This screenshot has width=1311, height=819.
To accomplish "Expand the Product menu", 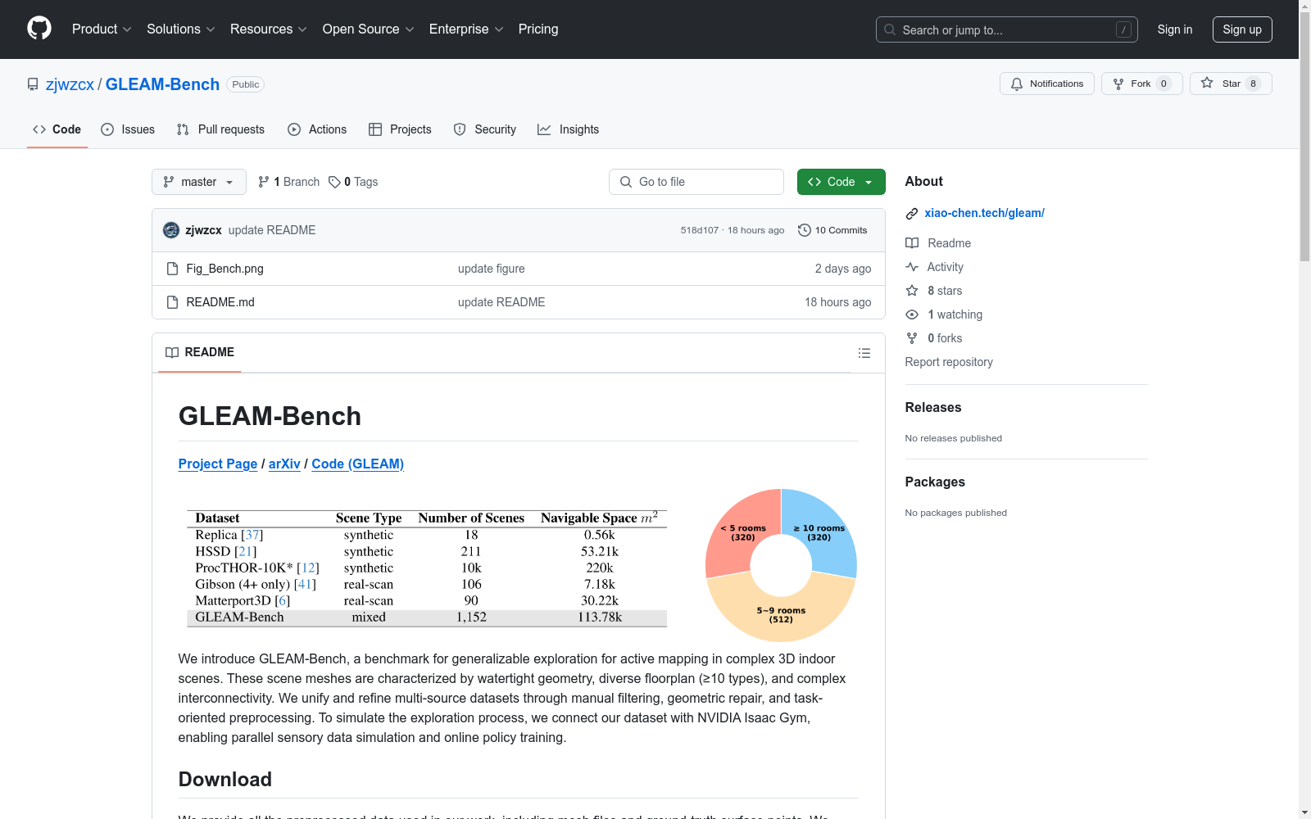I will pos(102,29).
